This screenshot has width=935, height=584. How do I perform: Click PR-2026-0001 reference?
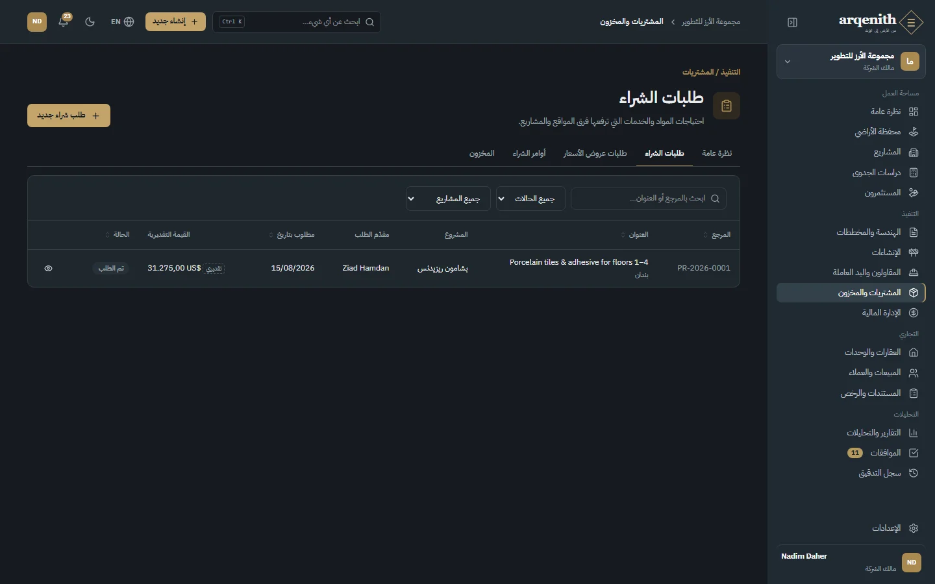point(704,268)
